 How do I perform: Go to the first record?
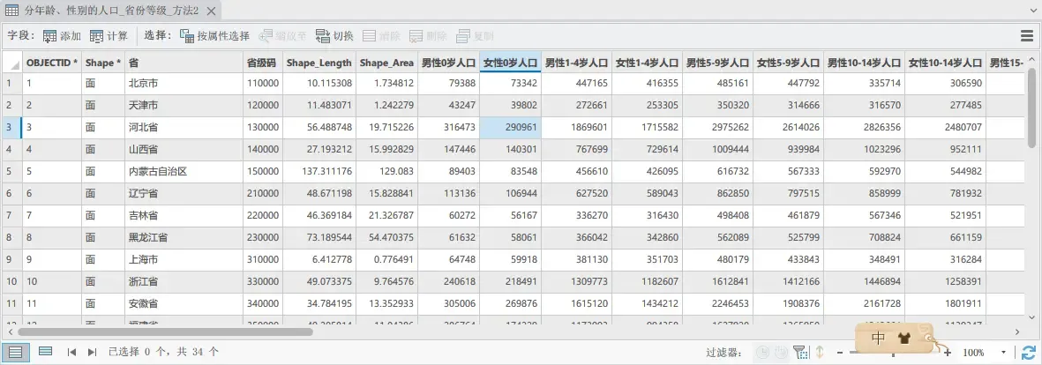71,352
